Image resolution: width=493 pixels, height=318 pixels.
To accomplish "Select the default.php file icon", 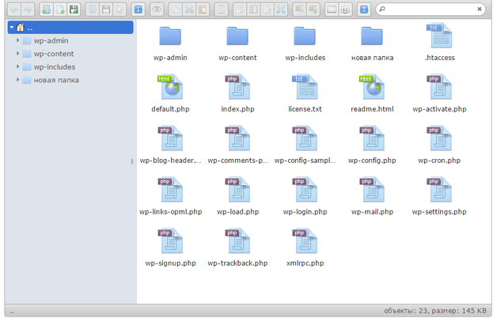I will click(170, 87).
